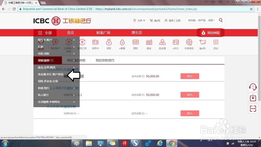261x147 pixels.
Task: Open new tab button in Chrome
Action: tap(43, 3)
